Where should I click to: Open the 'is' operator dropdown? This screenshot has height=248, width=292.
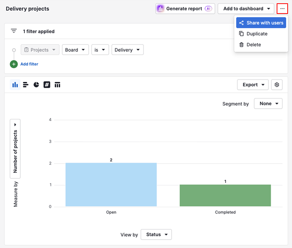point(100,50)
